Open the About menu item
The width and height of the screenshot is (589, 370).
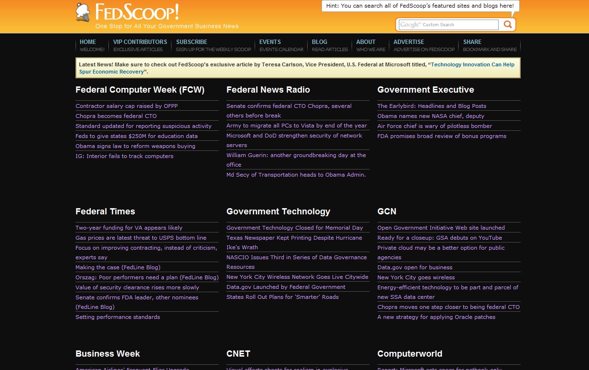point(366,42)
